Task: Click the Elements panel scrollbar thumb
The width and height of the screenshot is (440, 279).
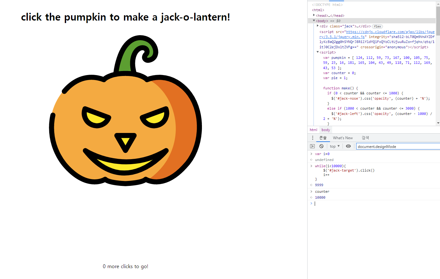Action: coord(438,21)
